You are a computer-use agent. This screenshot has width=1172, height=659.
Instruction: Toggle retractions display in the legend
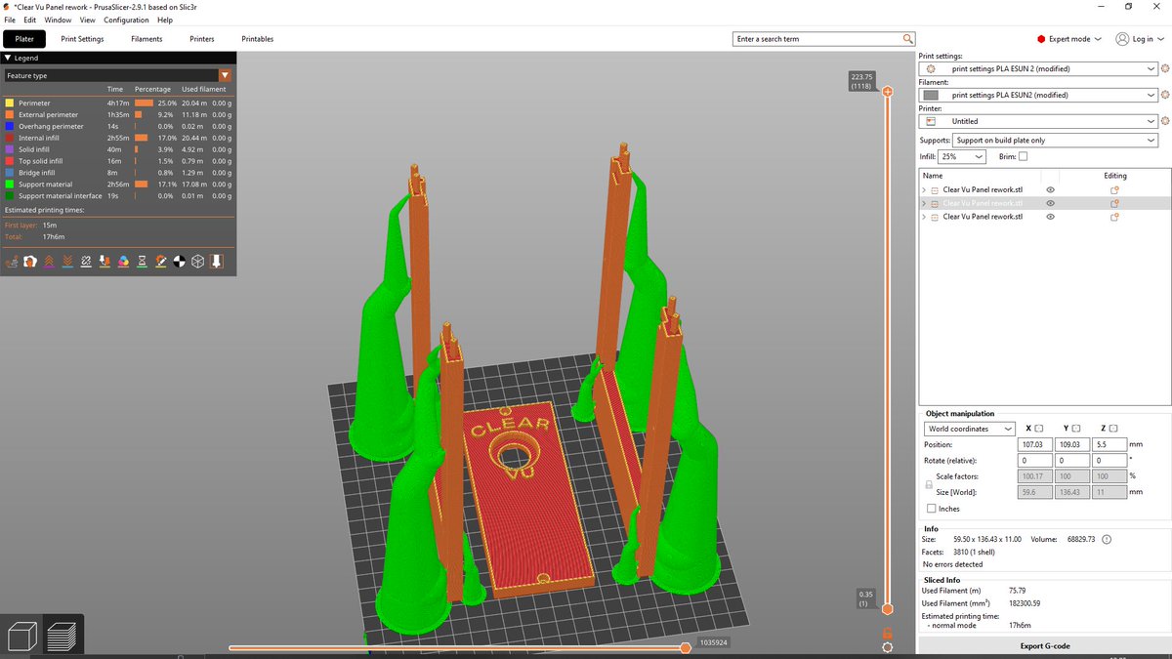pos(49,261)
